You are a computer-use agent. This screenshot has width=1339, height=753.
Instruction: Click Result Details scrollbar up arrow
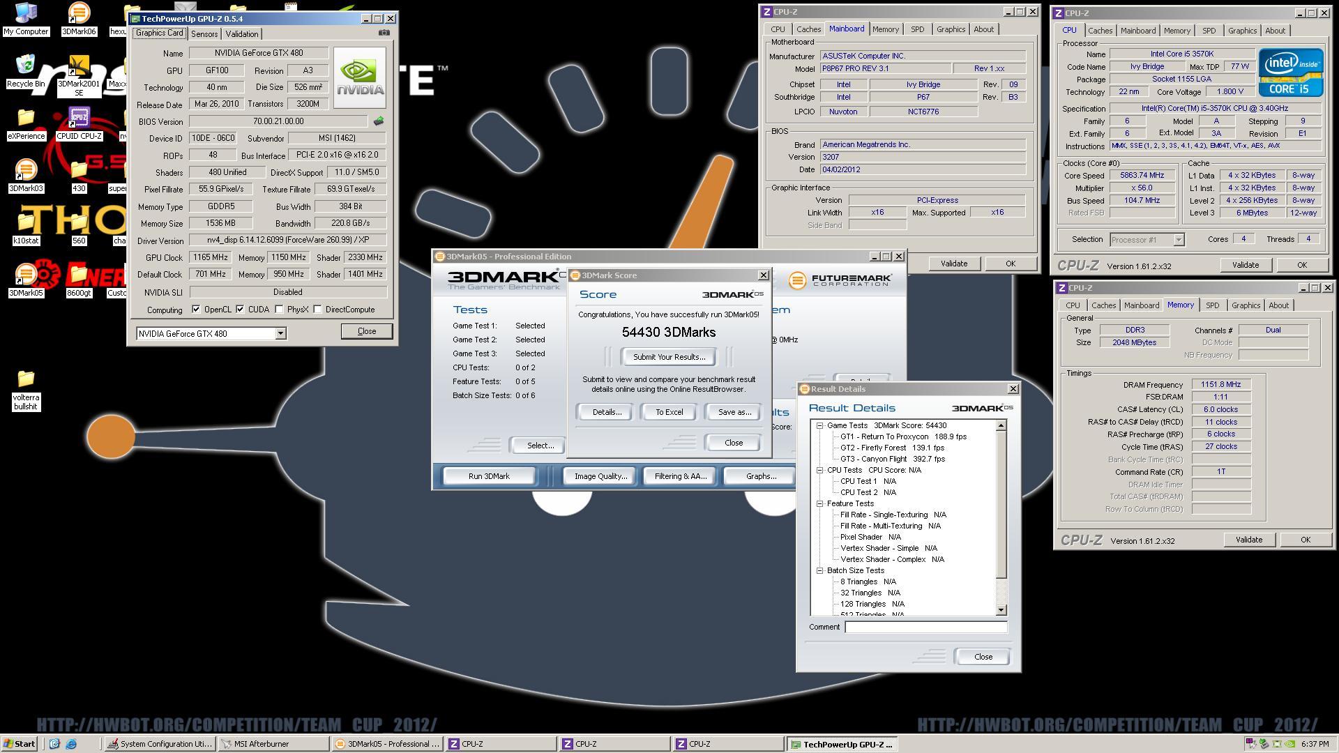click(1001, 425)
